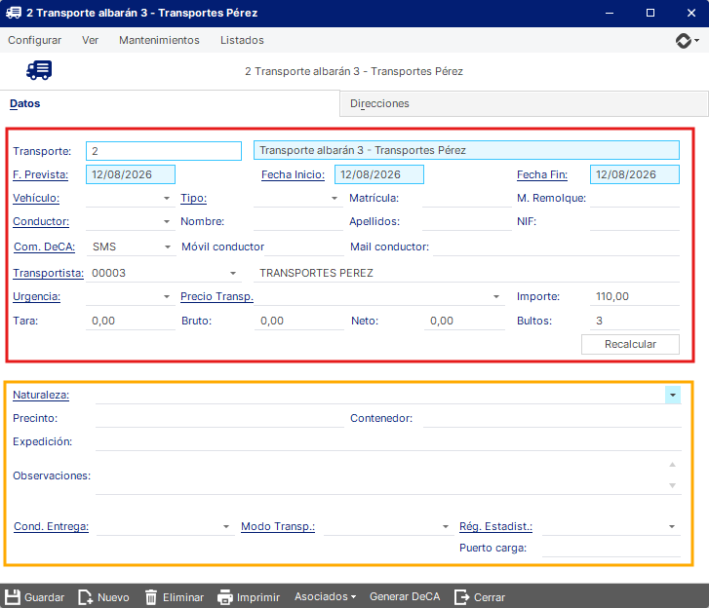This screenshot has width=709, height=608.
Task: Click the Imprimir printer icon
Action: (x=224, y=597)
